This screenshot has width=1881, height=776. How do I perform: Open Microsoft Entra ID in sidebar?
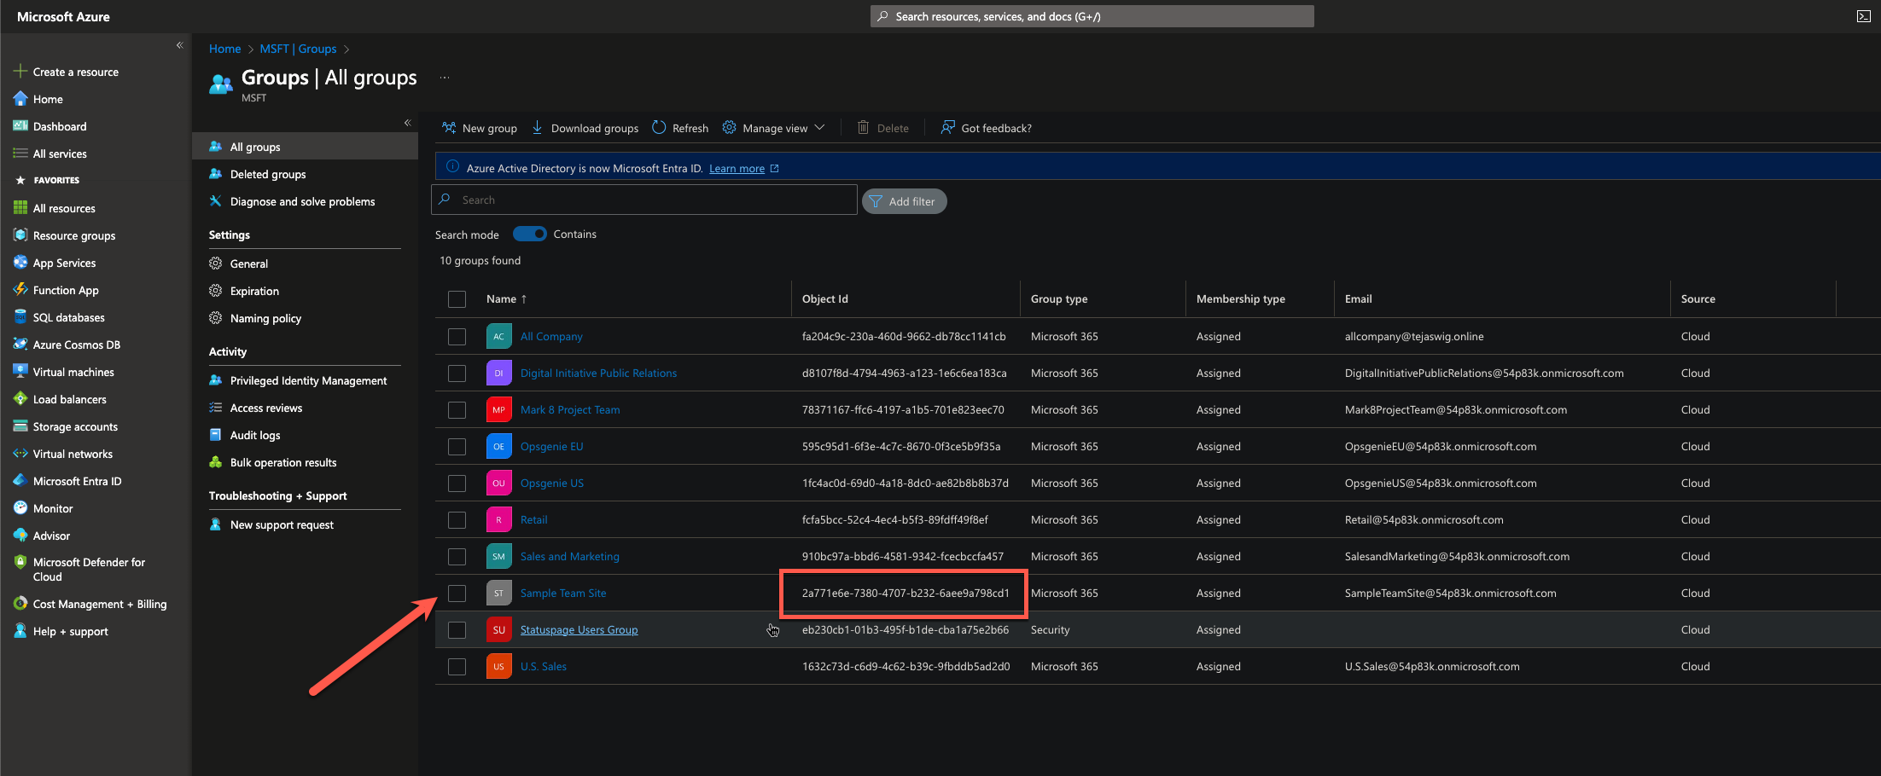[x=77, y=481]
